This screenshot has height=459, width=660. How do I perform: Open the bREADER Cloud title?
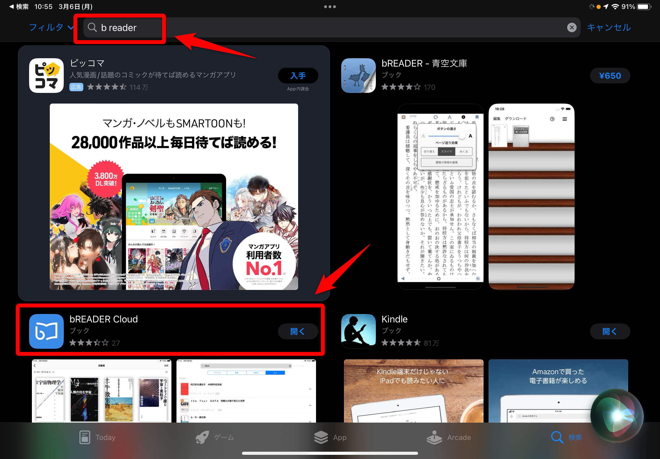click(104, 319)
